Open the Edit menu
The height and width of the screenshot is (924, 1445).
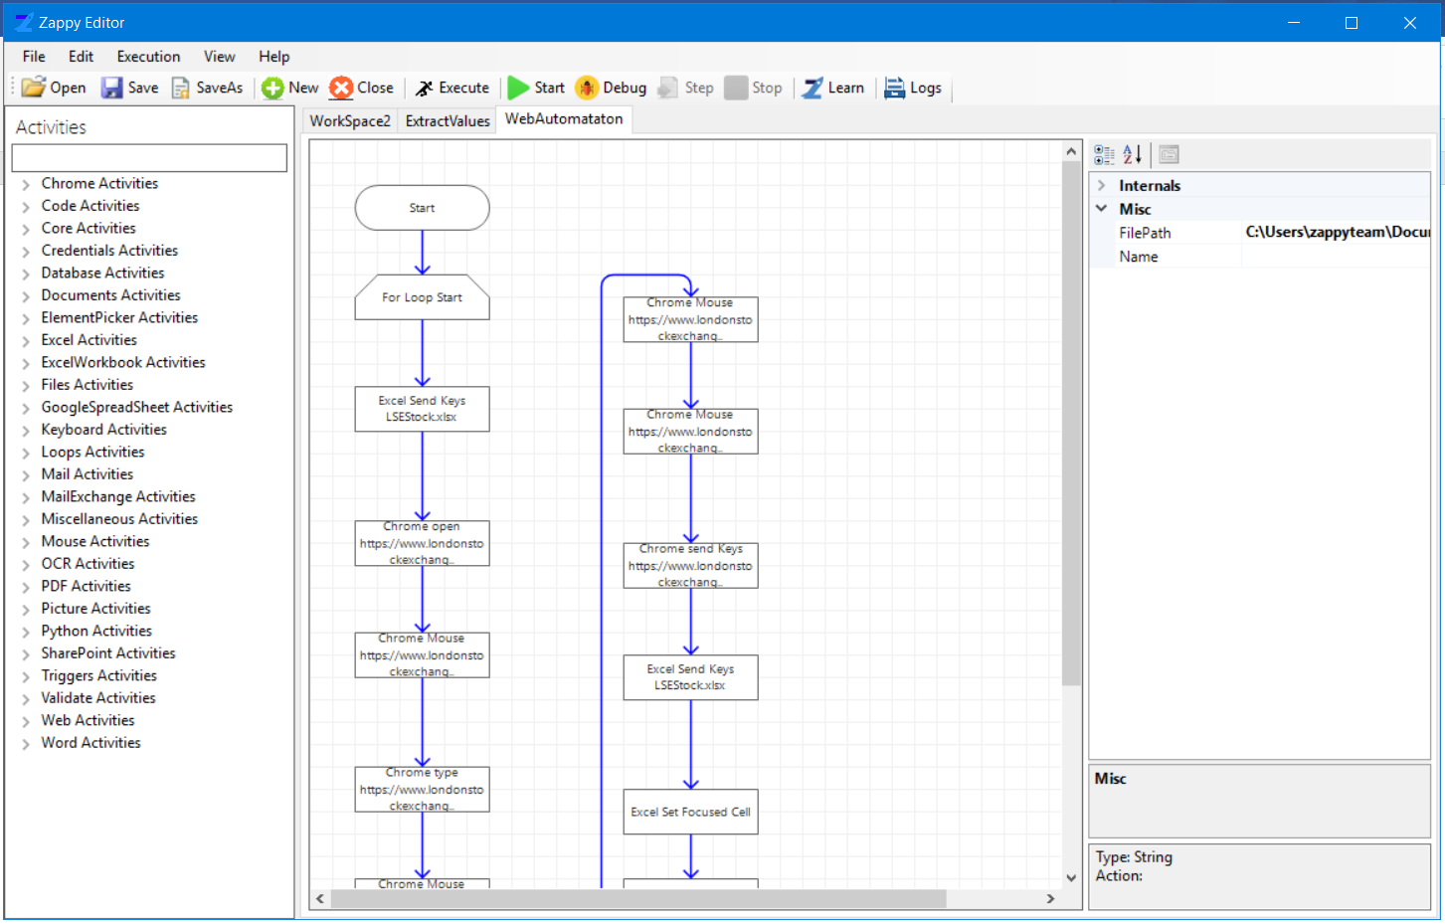point(81,57)
